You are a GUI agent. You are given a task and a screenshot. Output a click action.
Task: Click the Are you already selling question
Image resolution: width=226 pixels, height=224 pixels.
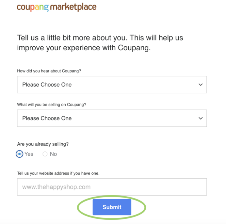[x=43, y=144]
